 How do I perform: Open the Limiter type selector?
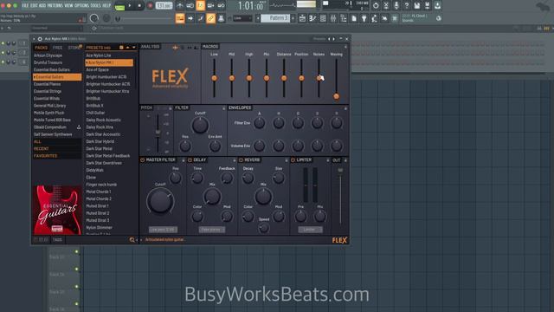(310, 230)
